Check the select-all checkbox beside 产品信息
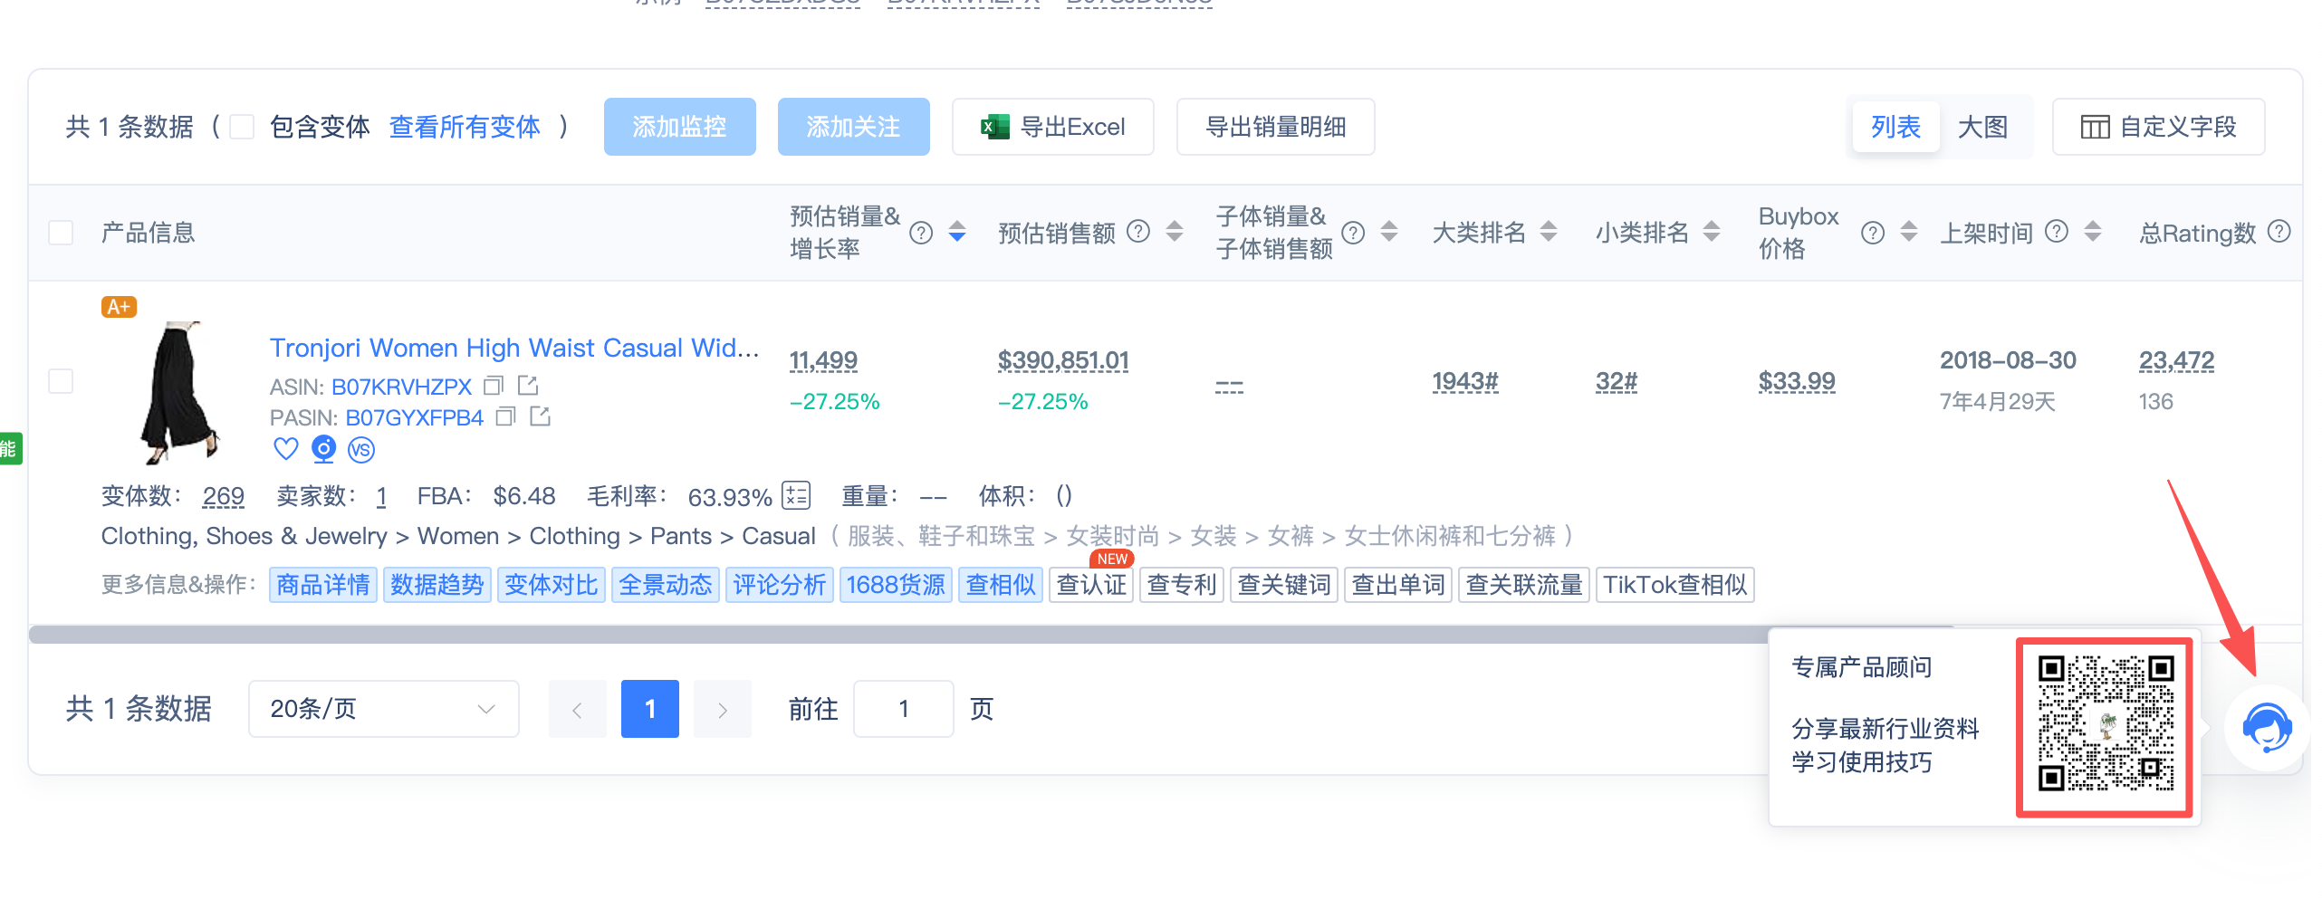Screen dimensions: 2322x918 click(x=61, y=233)
